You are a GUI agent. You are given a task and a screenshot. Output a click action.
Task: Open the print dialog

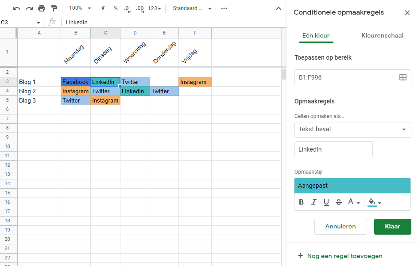[x=41, y=8]
